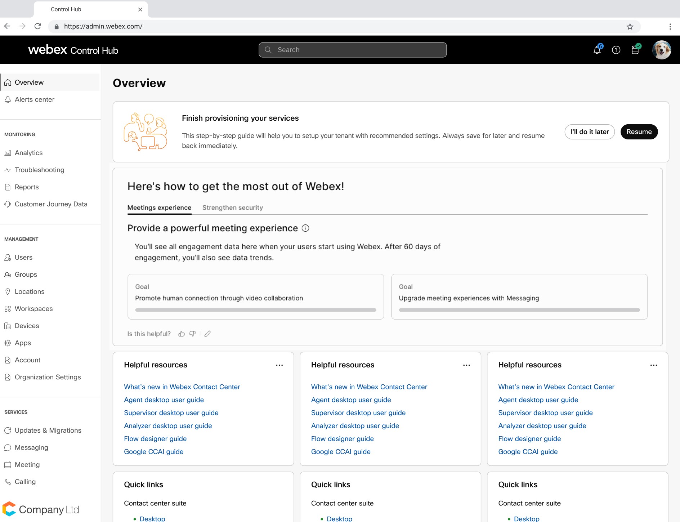Screen dimensions: 680x522
Task: Open middle Helpful resources more options menu
Action: (467, 365)
